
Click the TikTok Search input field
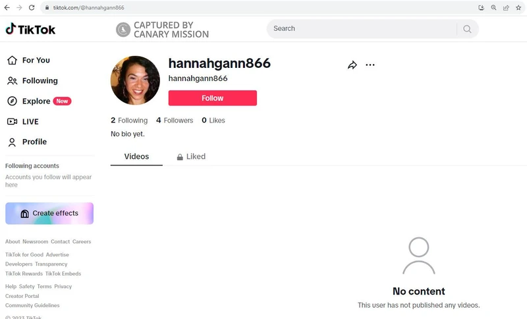tap(361, 28)
